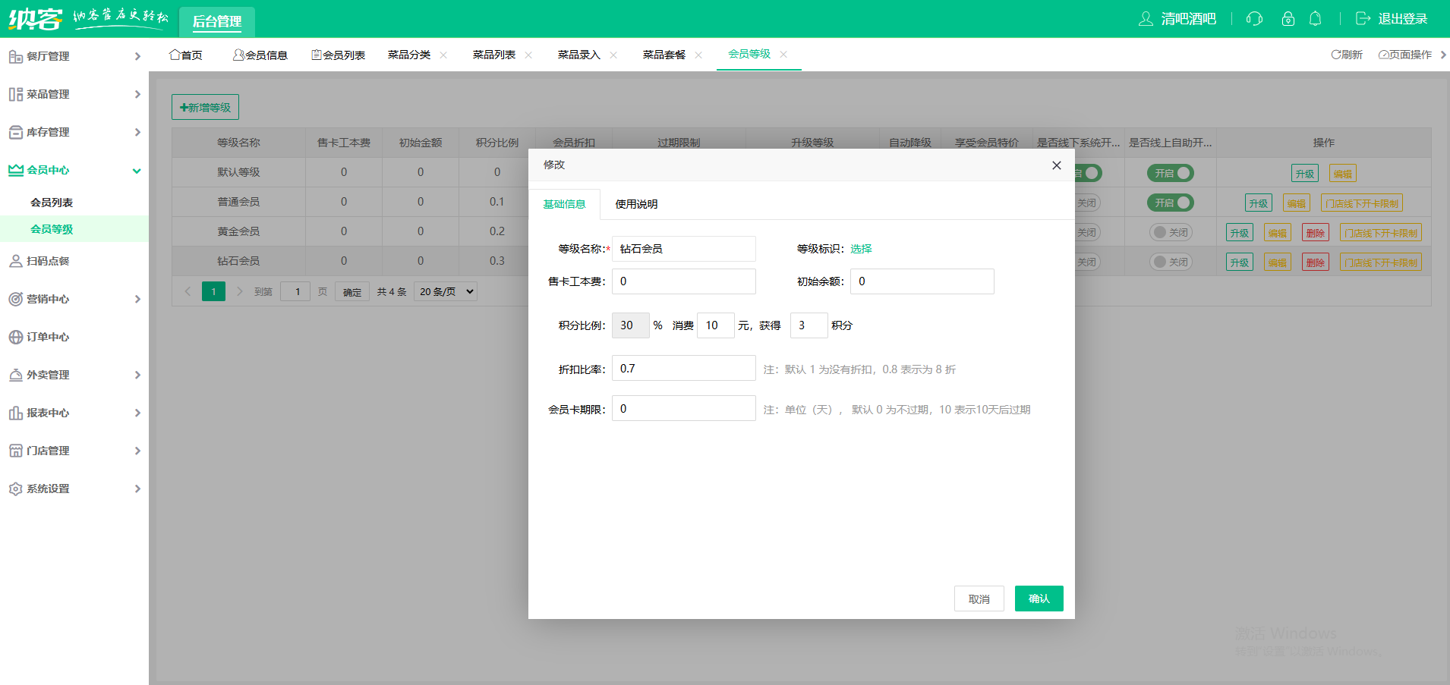Viewport: 1450px width, 685px height.
Task: Collapse the 会员中心 menu chevron
Action: point(137,171)
